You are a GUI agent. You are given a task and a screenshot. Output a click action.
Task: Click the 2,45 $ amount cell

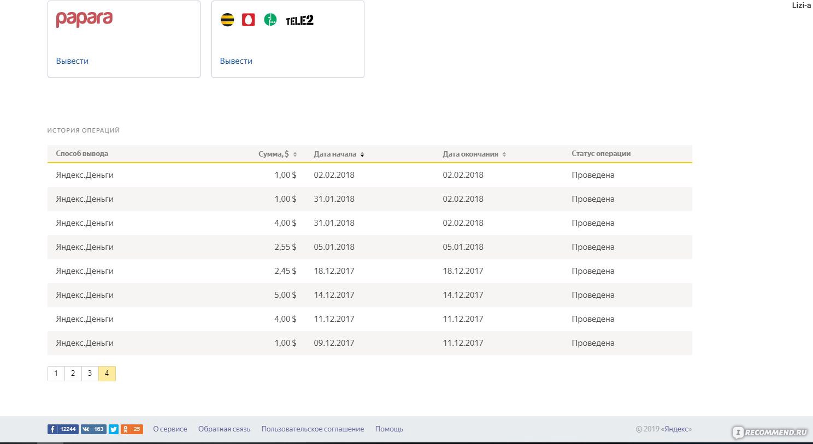(x=285, y=271)
